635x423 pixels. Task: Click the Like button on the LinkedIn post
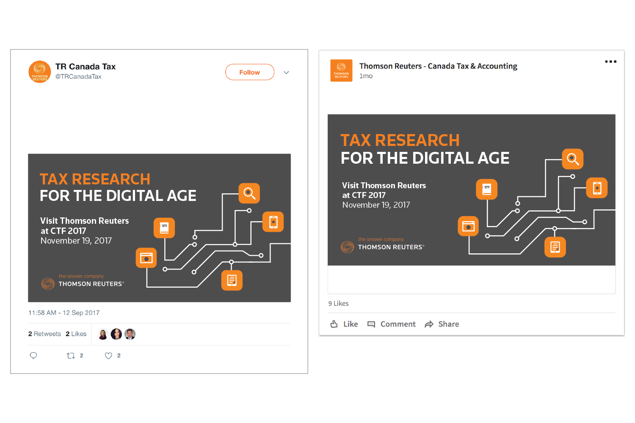tap(344, 324)
